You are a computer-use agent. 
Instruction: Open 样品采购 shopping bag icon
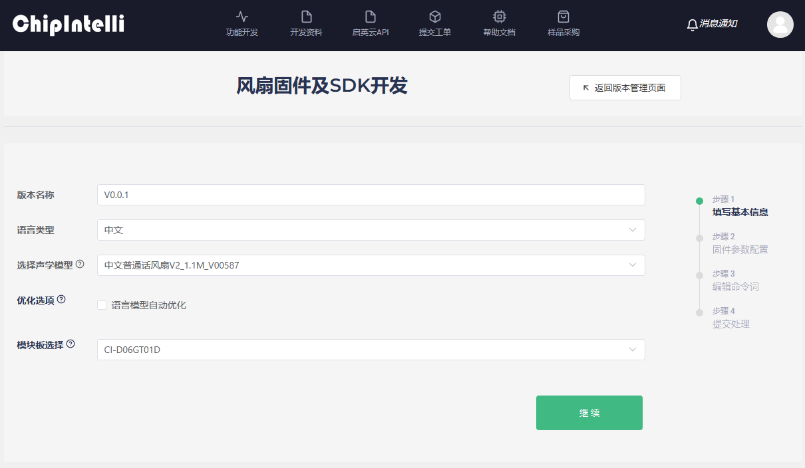(563, 17)
